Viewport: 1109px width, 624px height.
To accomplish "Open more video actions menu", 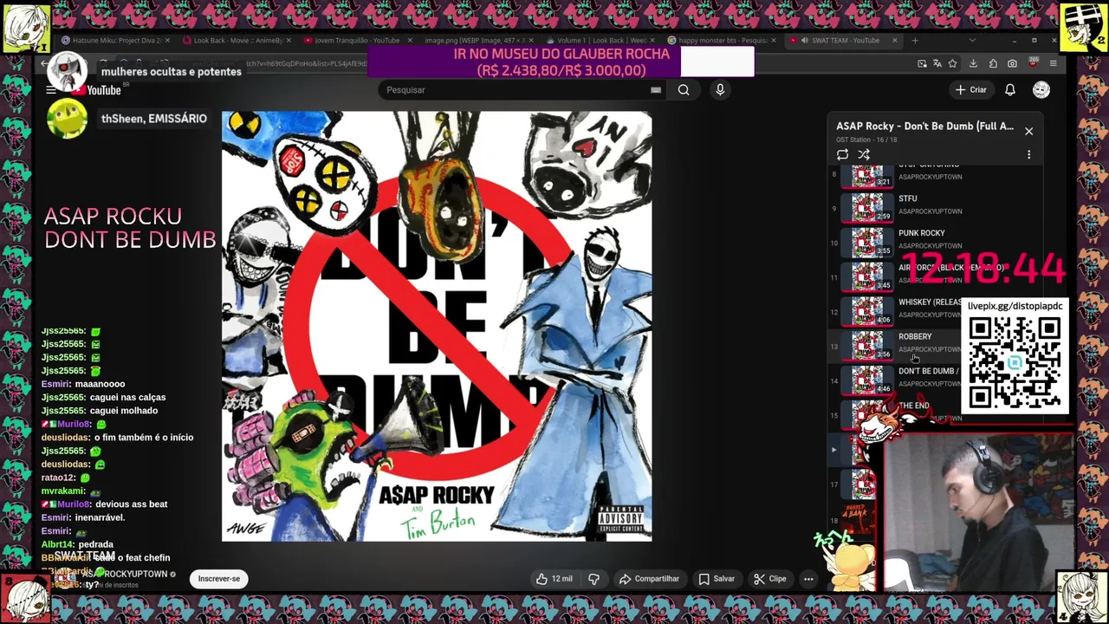I will tap(808, 579).
